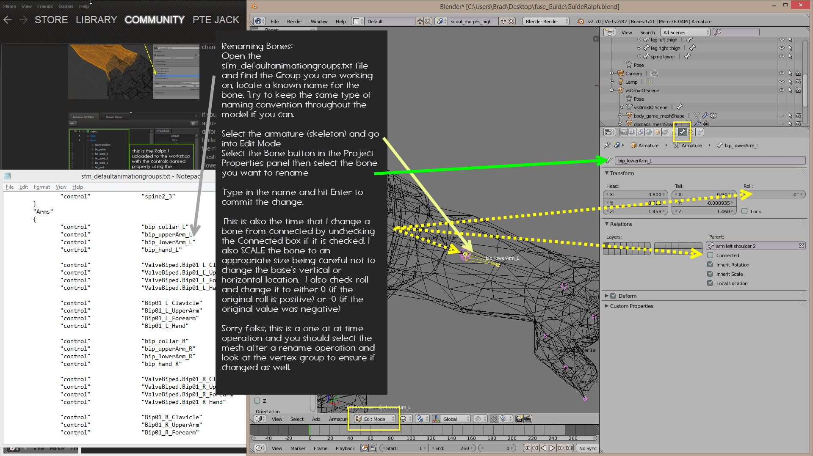Click the snap magnet icon in viewport header
Screen dimensions: 813x456
point(494,419)
